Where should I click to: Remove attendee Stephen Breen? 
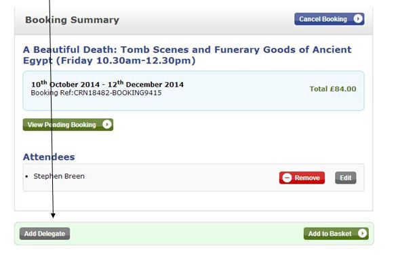(x=302, y=178)
